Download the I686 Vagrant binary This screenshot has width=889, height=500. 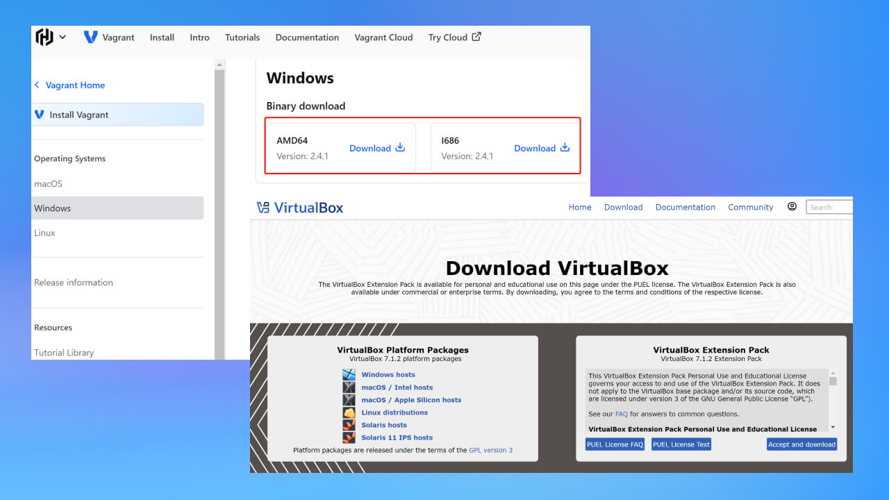point(542,148)
